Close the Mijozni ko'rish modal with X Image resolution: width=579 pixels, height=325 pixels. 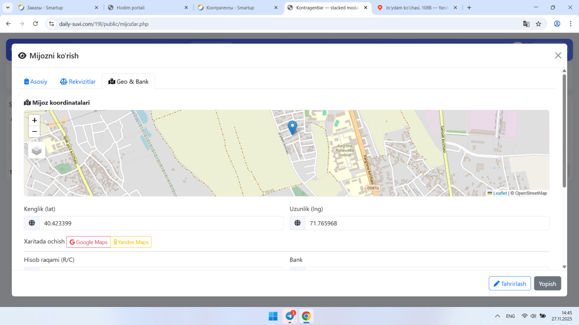point(558,56)
